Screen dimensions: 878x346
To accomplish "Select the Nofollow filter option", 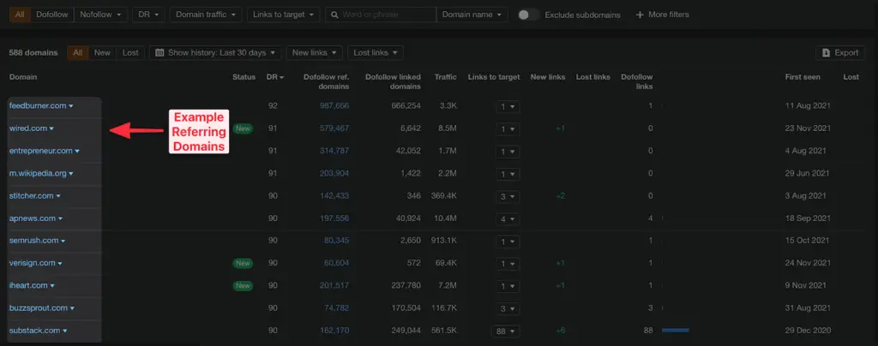I will pos(101,15).
